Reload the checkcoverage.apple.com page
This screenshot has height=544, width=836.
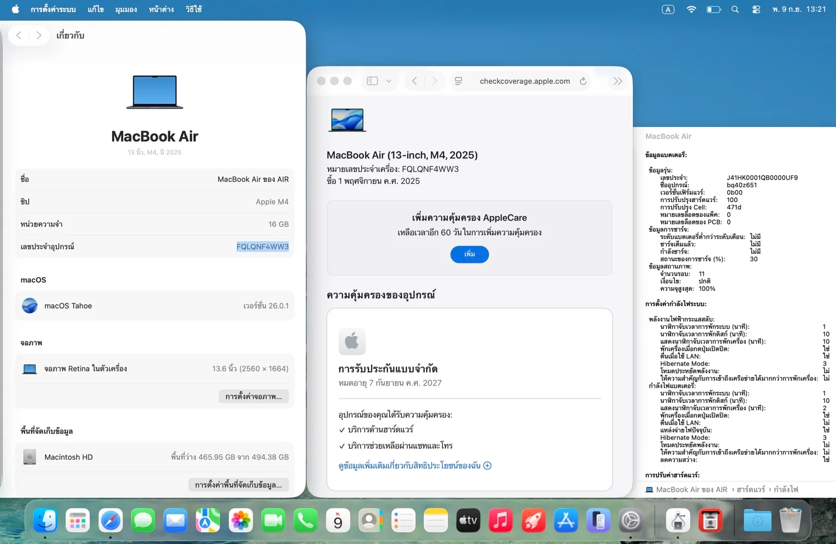pyautogui.click(x=583, y=81)
